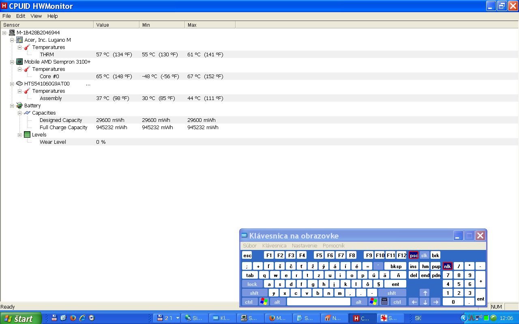Click the left arrow key on keyboard
Image resolution: width=519 pixels, height=324 pixels.
click(x=414, y=302)
